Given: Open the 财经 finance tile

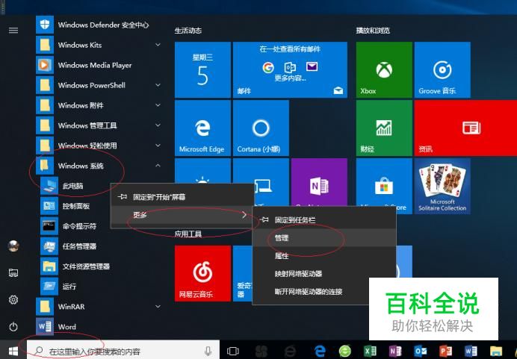Looking at the screenshot, I should [x=384, y=128].
